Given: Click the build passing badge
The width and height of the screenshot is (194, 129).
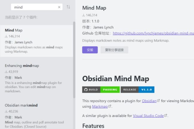Looking at the screenshot, I should 101,90.
